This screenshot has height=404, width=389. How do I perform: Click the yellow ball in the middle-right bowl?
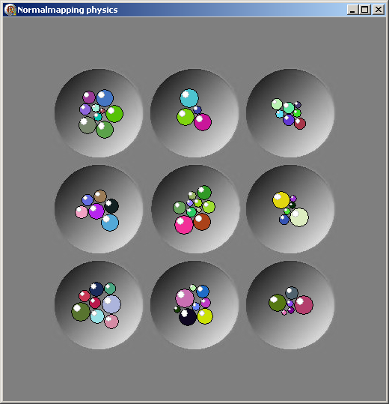coord(281,200)
